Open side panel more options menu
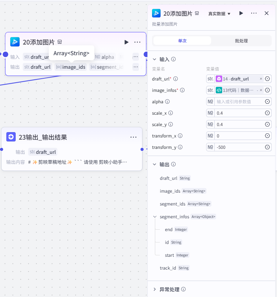This screenshot has height=297, width=277. point(254,13)
